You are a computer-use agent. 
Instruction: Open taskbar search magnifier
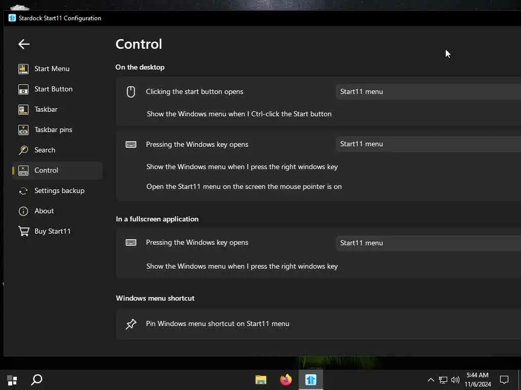(x=37, y=380)
